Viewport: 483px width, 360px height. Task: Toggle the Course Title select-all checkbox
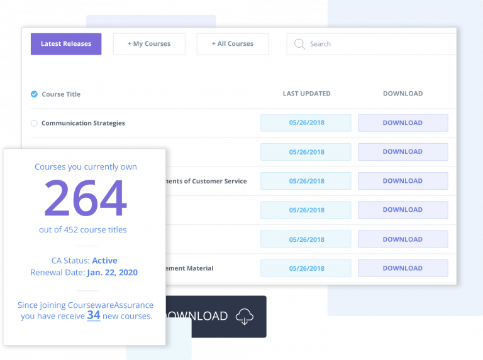(34, 94)
